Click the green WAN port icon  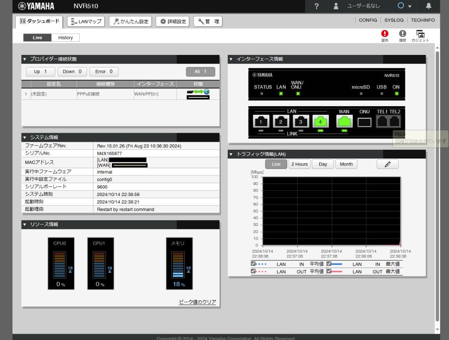[x=344, y=122]
